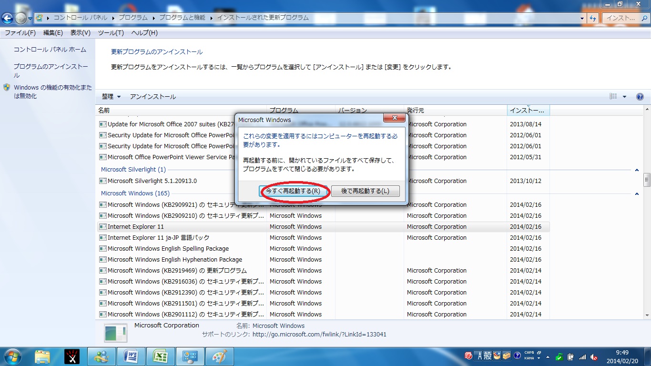Open the recent pages dropdown arrow

tap(30, 18)
